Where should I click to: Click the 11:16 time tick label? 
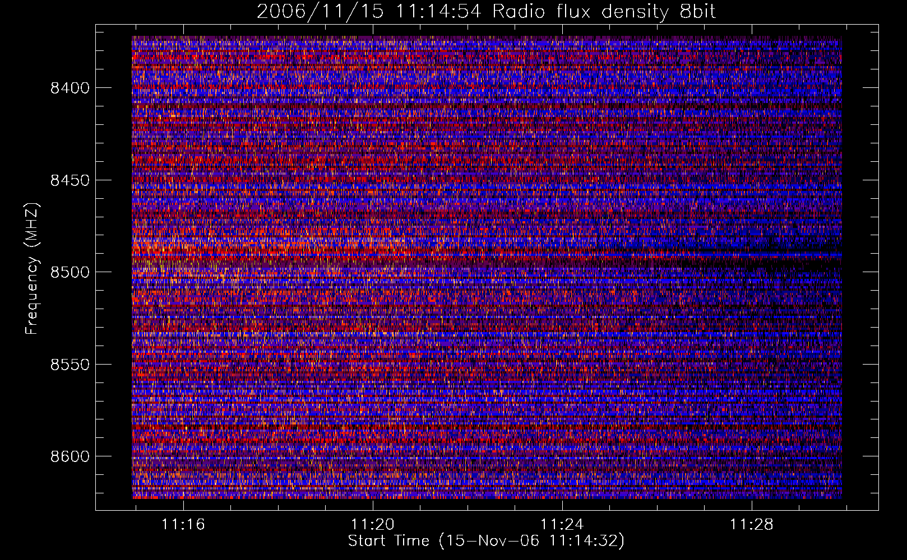183,525
